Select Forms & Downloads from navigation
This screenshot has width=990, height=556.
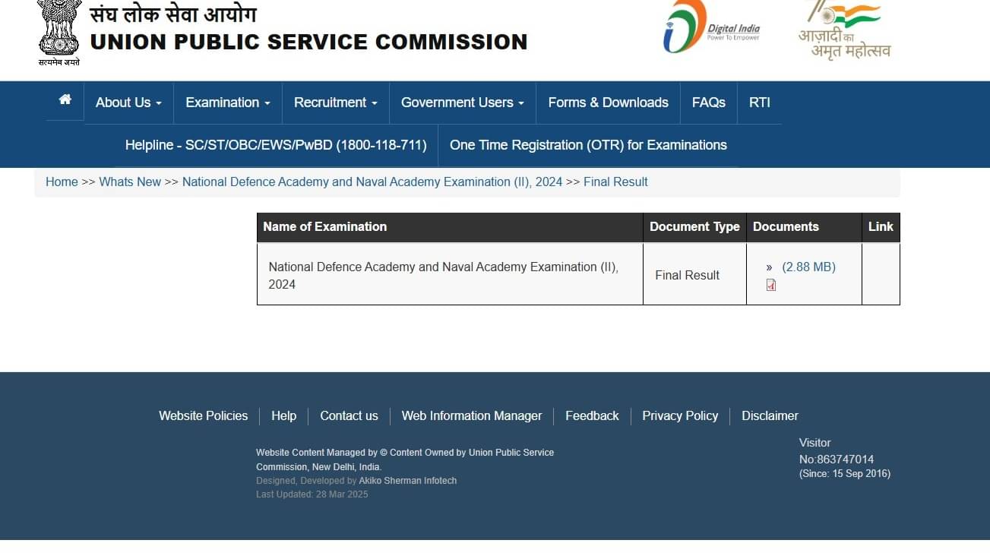coord(607,103)
